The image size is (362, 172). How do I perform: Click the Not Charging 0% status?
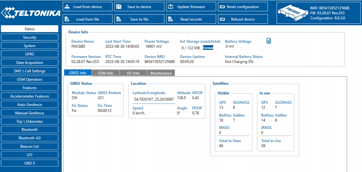(239, 62)
